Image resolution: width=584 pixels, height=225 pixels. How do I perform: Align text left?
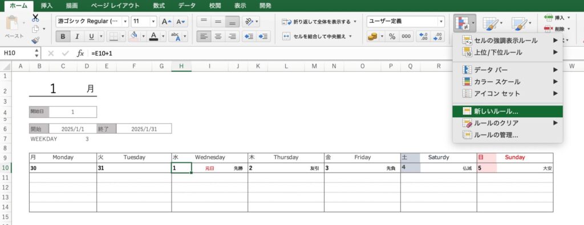tap(204, 36)
